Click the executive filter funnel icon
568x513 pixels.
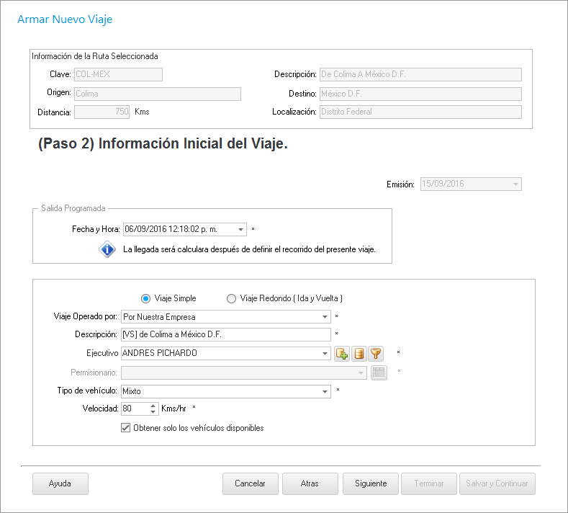point(375,353)
